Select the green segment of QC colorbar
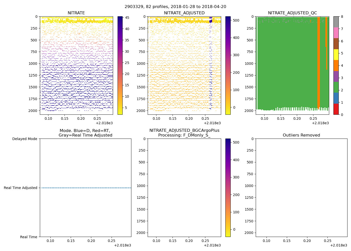The width and height of the screenshot is (351, 251). click(336, 87)
